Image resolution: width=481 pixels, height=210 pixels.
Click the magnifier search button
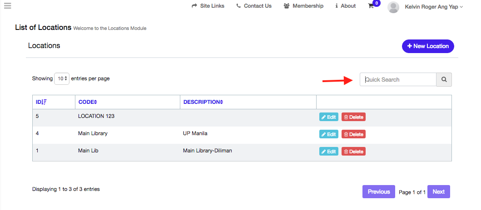[444, 79]
